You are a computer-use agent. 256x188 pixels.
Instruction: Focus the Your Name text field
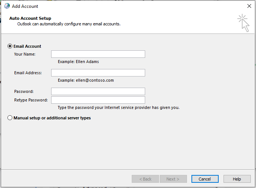[x=98, y=54]
